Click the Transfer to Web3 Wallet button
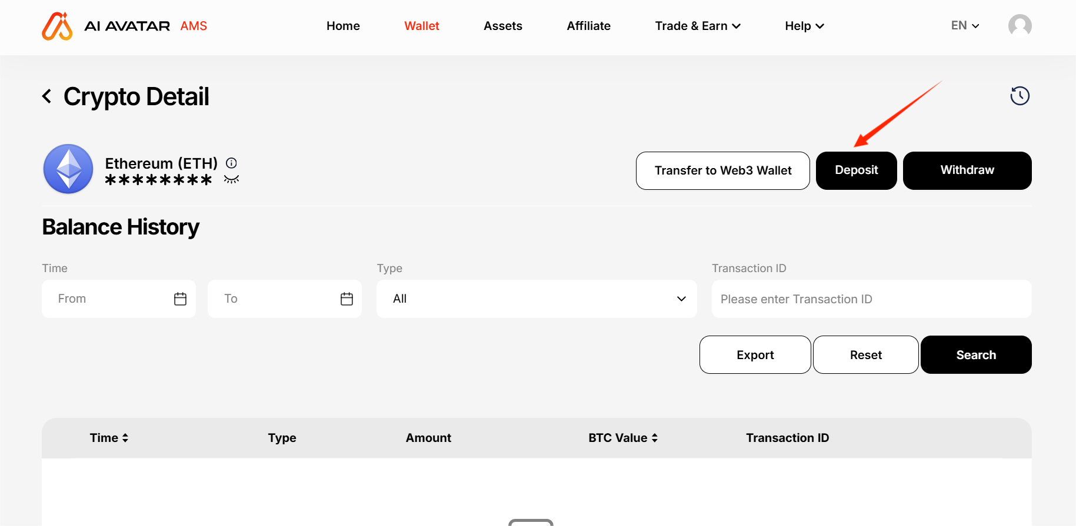The width and height of the screenshot is (1076, 526). (722, 170)
